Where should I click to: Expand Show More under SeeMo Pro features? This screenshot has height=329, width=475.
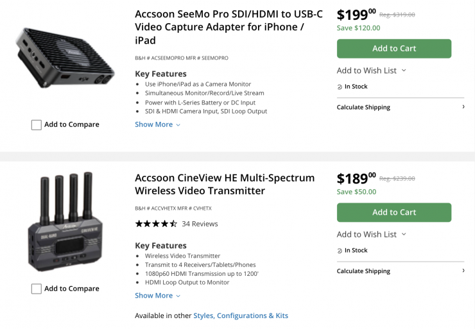[157, 124]
